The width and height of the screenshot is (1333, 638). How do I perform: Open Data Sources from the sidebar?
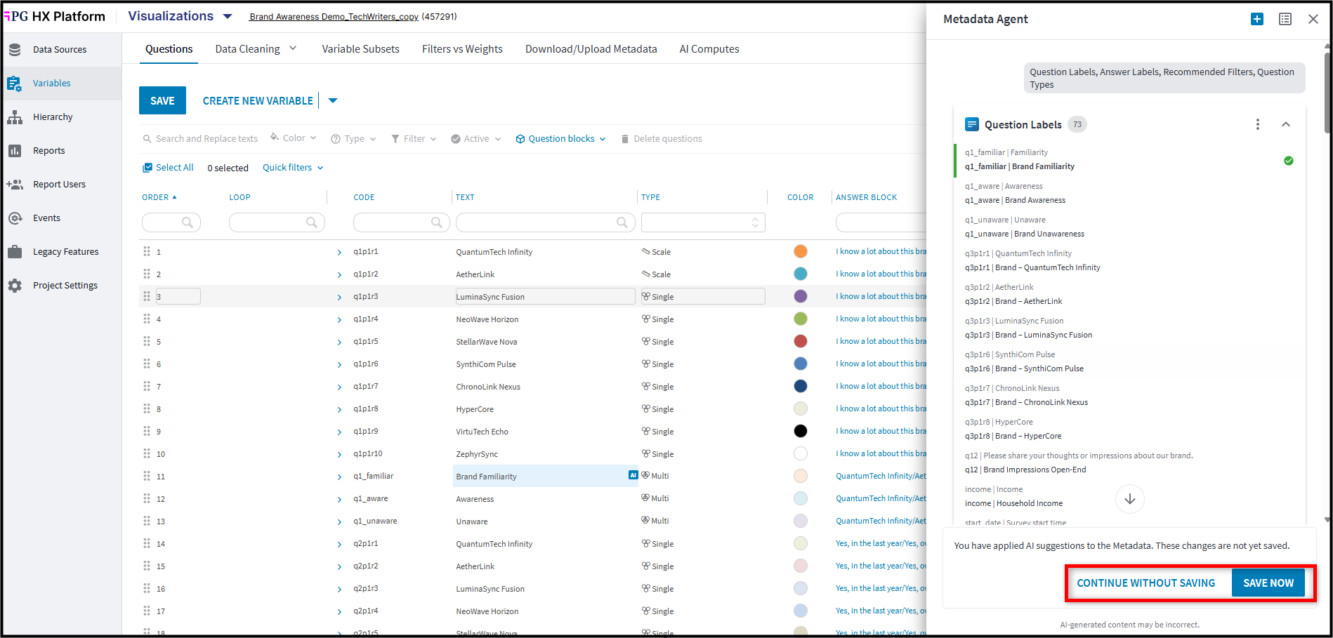point(60,50)
